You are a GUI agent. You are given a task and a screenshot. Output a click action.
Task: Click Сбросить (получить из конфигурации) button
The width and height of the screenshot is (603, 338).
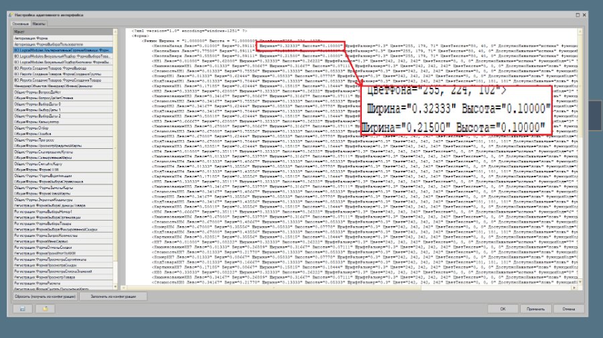pyautogui.click(x=45, y=296)
